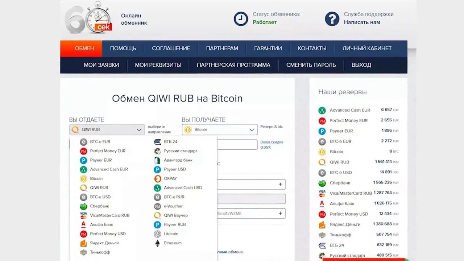Click Тинькофф row in reserves
This screenshot has height=261, width=464.
click(359, 235)
